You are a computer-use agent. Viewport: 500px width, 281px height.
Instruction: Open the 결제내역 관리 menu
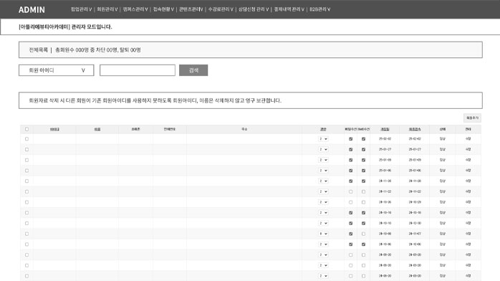[x=289, y=9]
